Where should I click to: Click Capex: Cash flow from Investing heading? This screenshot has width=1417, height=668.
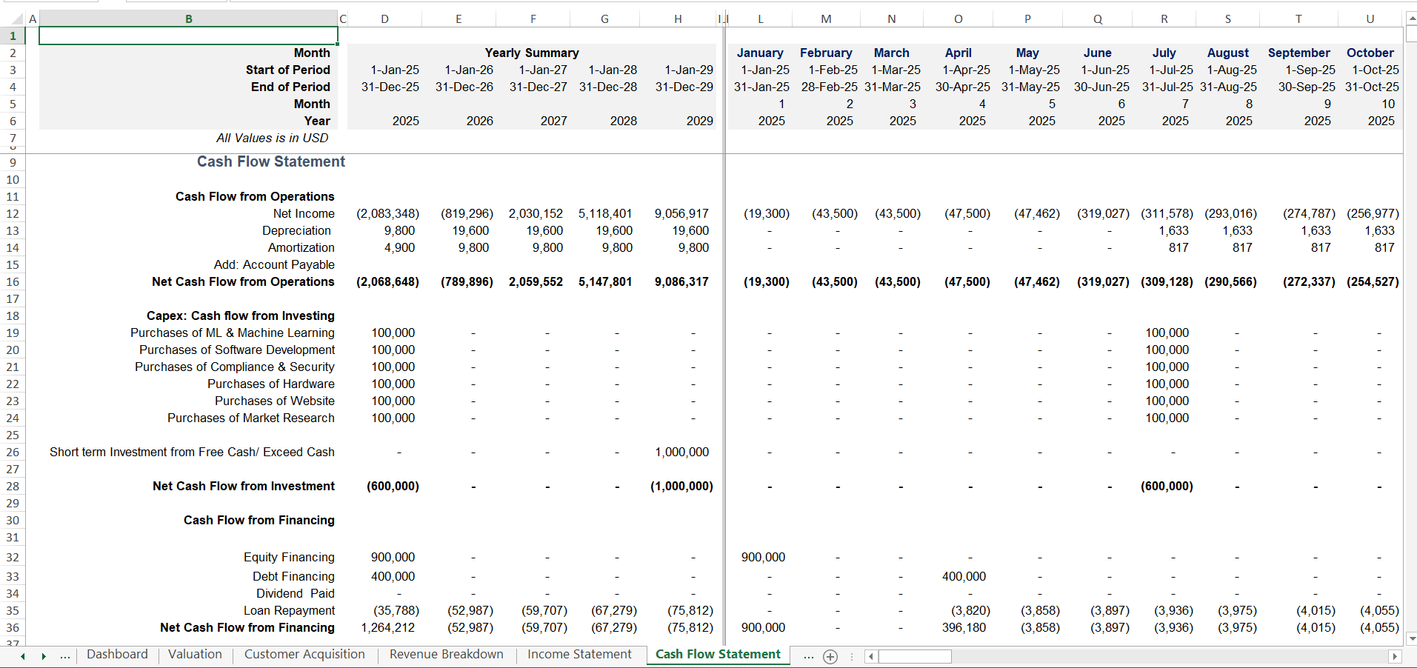(240, 316)
